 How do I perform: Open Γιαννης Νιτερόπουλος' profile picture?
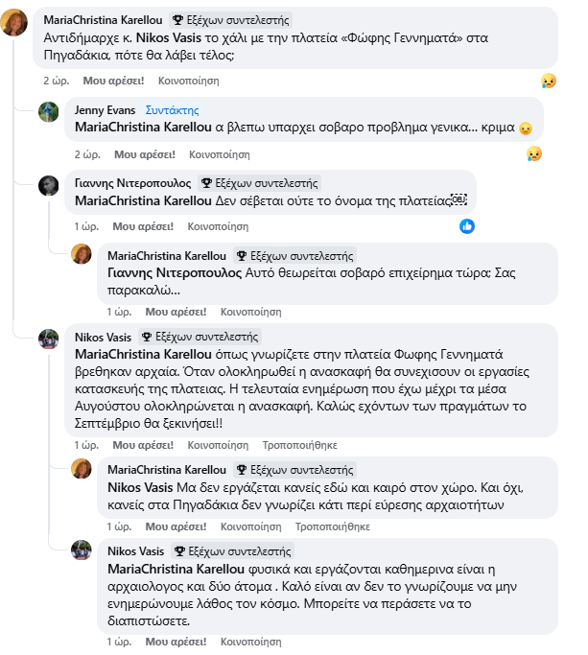(49, 185)
